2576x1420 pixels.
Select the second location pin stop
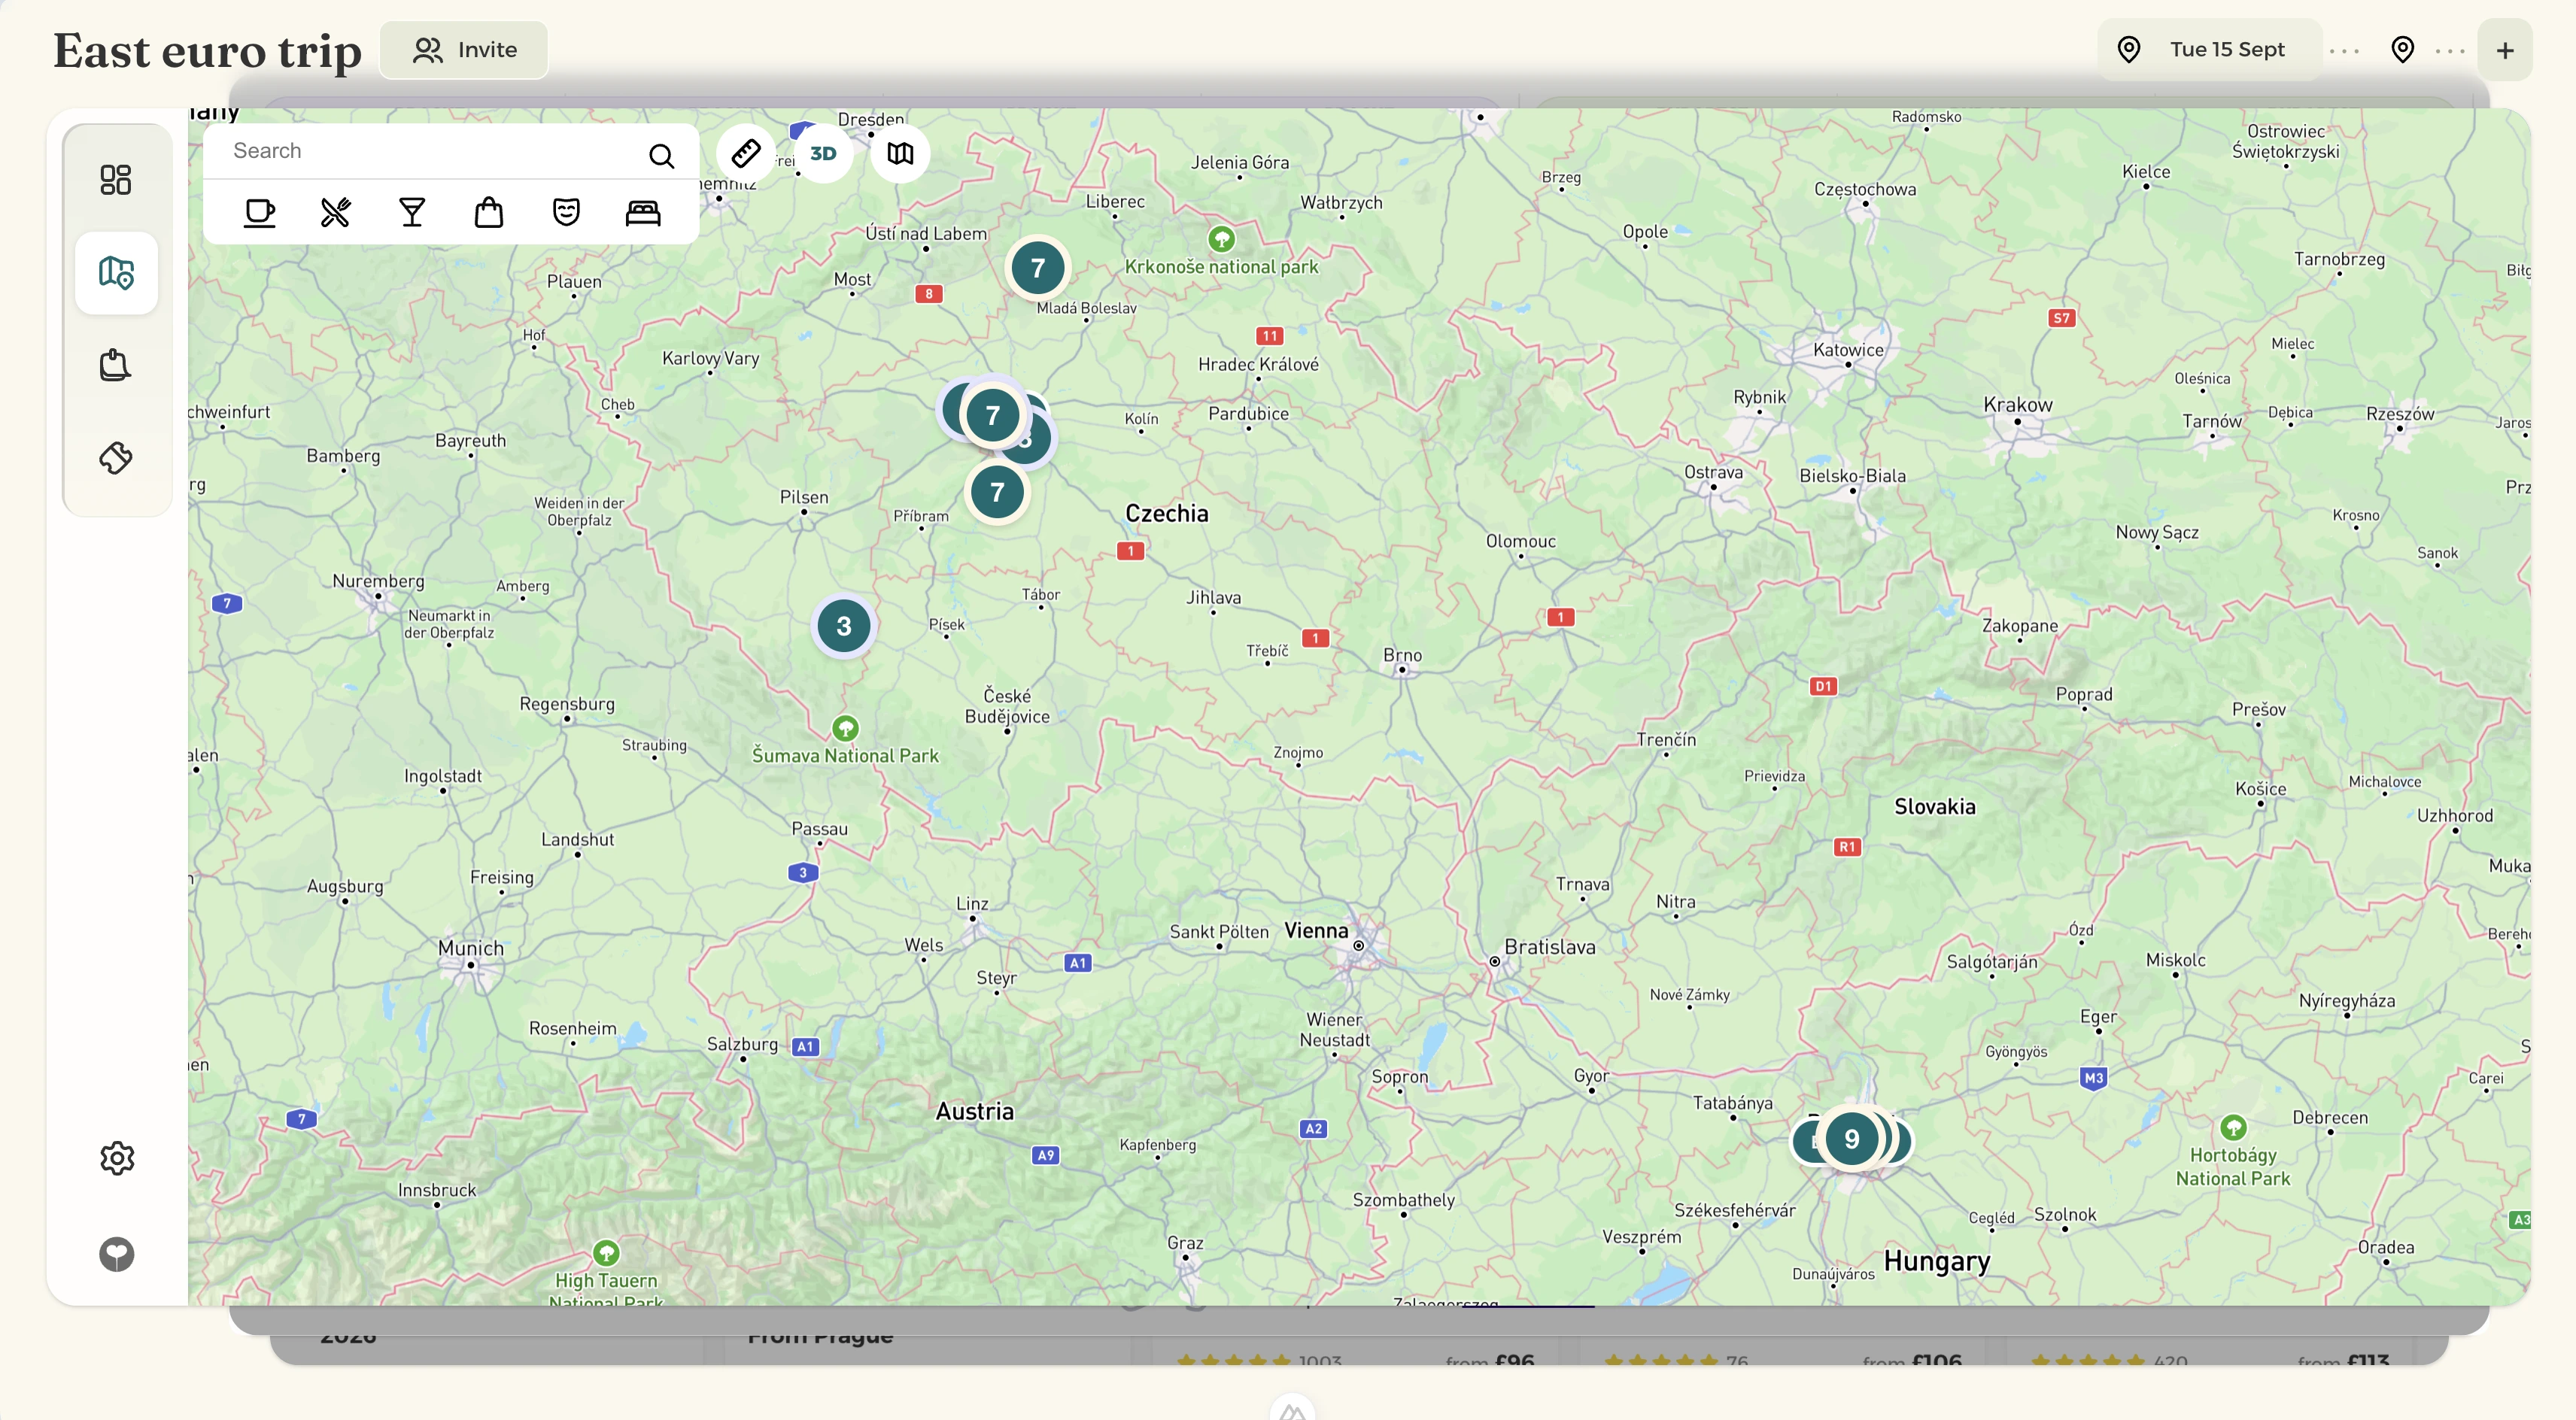point(2402,50)
